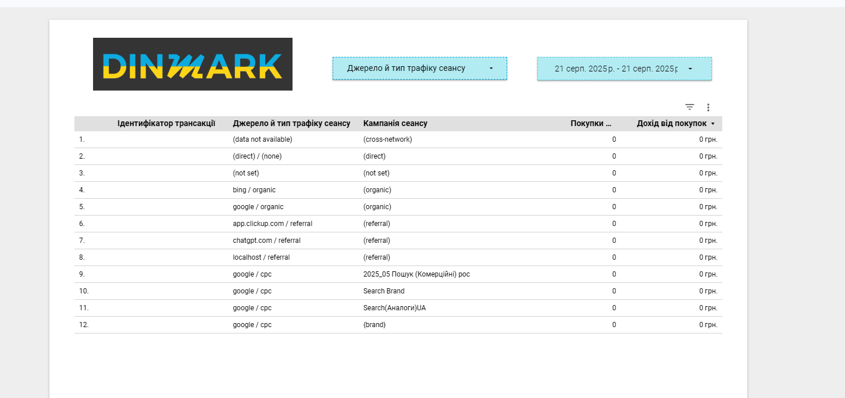Click '0 грн.' revenue in bing / organic row

pos(708,190)
